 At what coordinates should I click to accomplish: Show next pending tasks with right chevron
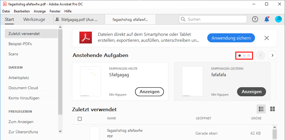coord(273,55)
